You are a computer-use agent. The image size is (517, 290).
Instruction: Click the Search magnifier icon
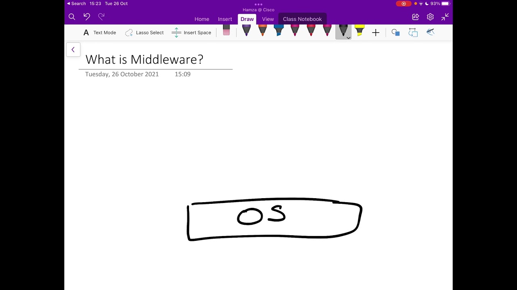click(x=72, y=17)
